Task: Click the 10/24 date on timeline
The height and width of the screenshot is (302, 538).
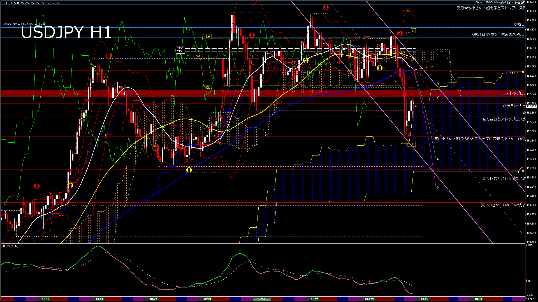Action: pyautogui.click(x=261, y=299)
